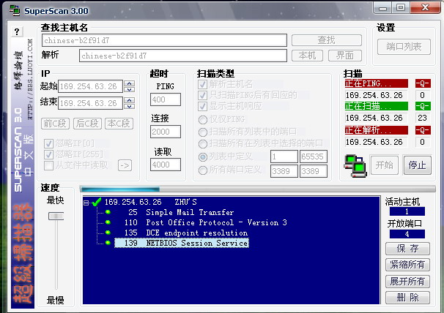
Task: Click the port range end field 65535
Action: [x=314, y=156]
